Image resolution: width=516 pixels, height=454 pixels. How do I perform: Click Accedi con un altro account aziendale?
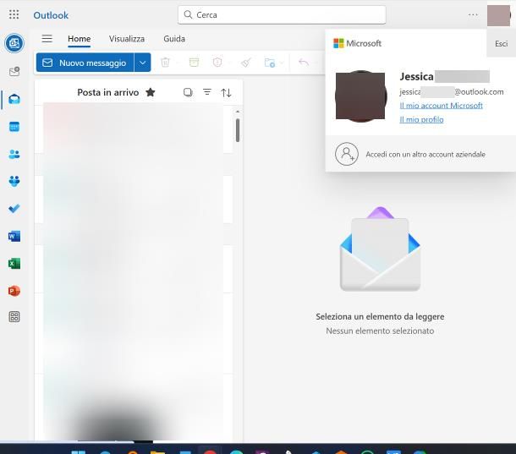pyautogui.click(x=425, y=155)
